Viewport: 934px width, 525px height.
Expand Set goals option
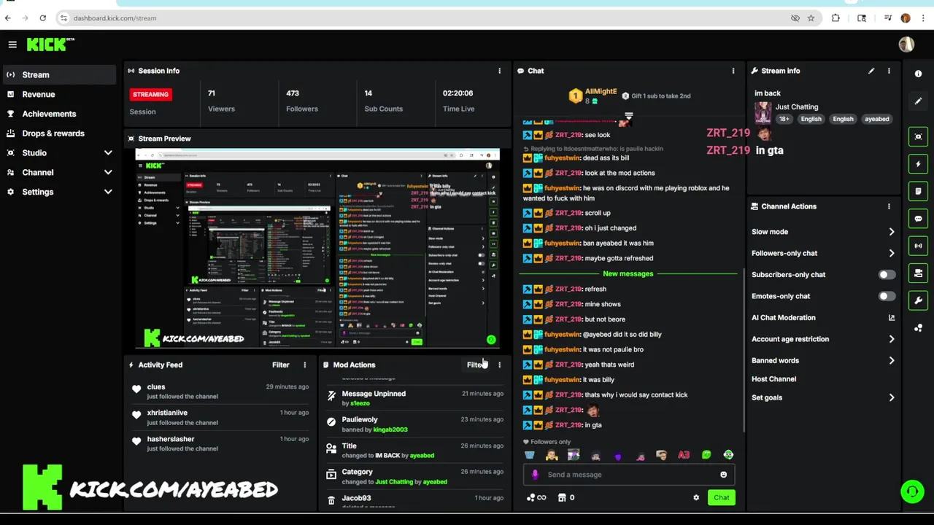(822, 397)
